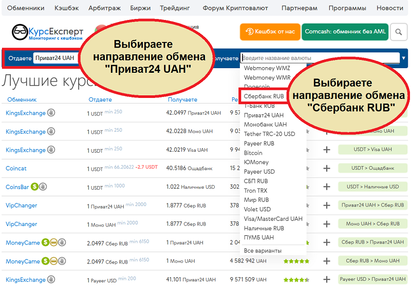This screenshot has height=287, width=411.
Task: Click the plus icon in USDT > Ощадбанк row
Action: point(327,168)
